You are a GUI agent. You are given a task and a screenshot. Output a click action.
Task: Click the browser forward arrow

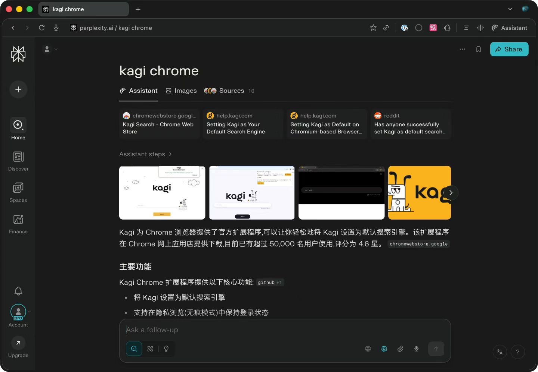click(x=27, y=28)
